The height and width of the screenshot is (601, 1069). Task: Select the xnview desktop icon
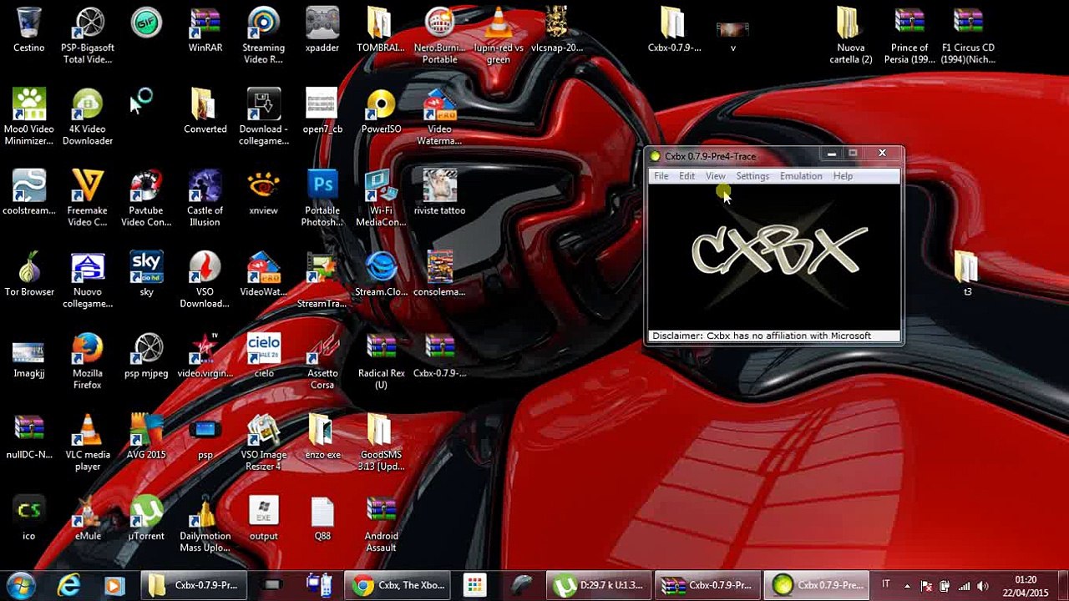click(x=264, y=194)
